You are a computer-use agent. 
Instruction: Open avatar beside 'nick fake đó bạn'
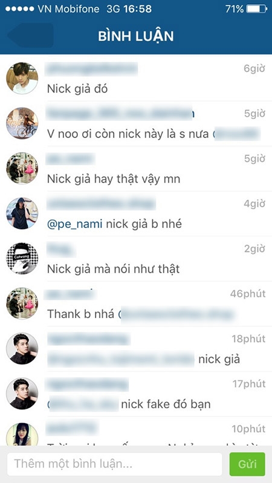(x=22, y=394)
